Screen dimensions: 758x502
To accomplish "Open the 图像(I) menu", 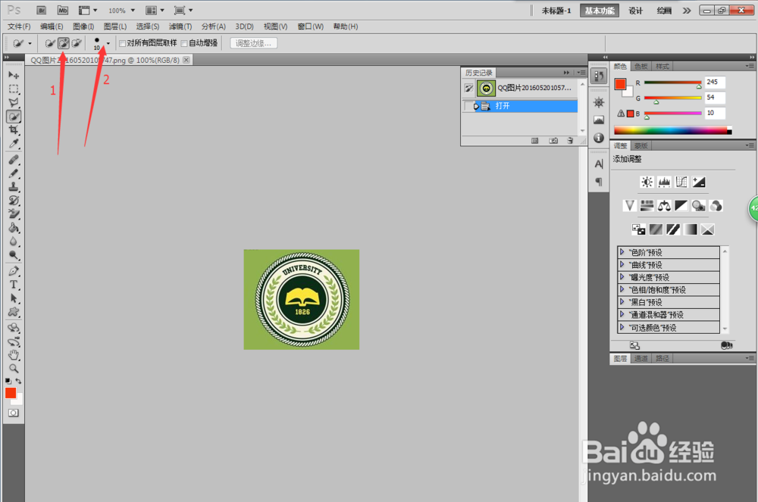I will [x=83, y=27].
